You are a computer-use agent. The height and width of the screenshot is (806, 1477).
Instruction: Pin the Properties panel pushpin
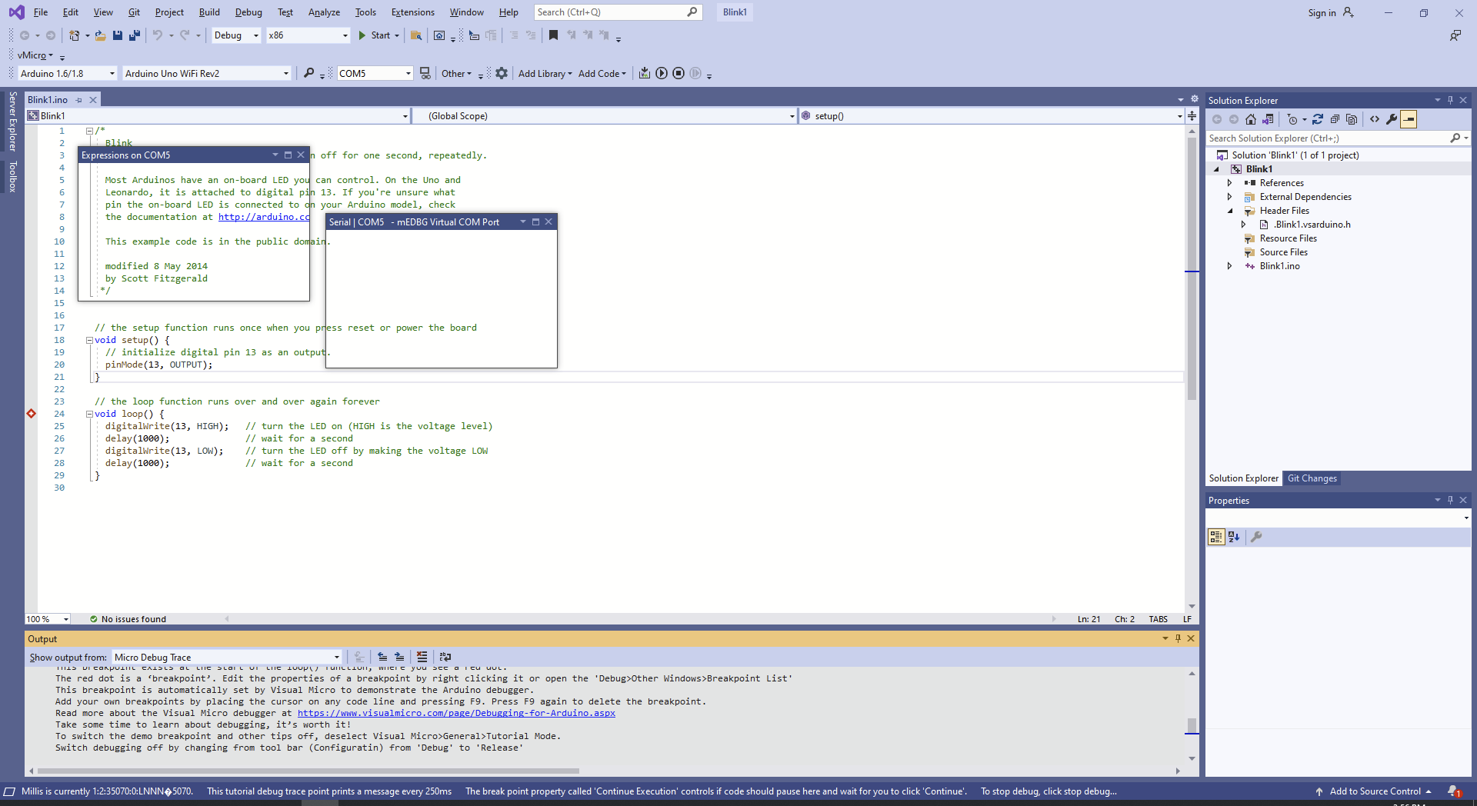[1450, 500]
